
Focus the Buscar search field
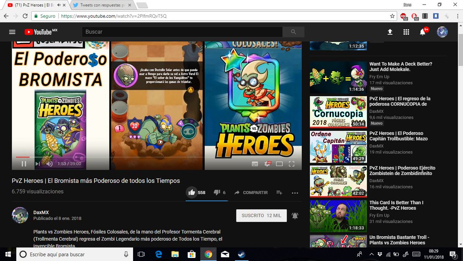(x=182, y=32)
